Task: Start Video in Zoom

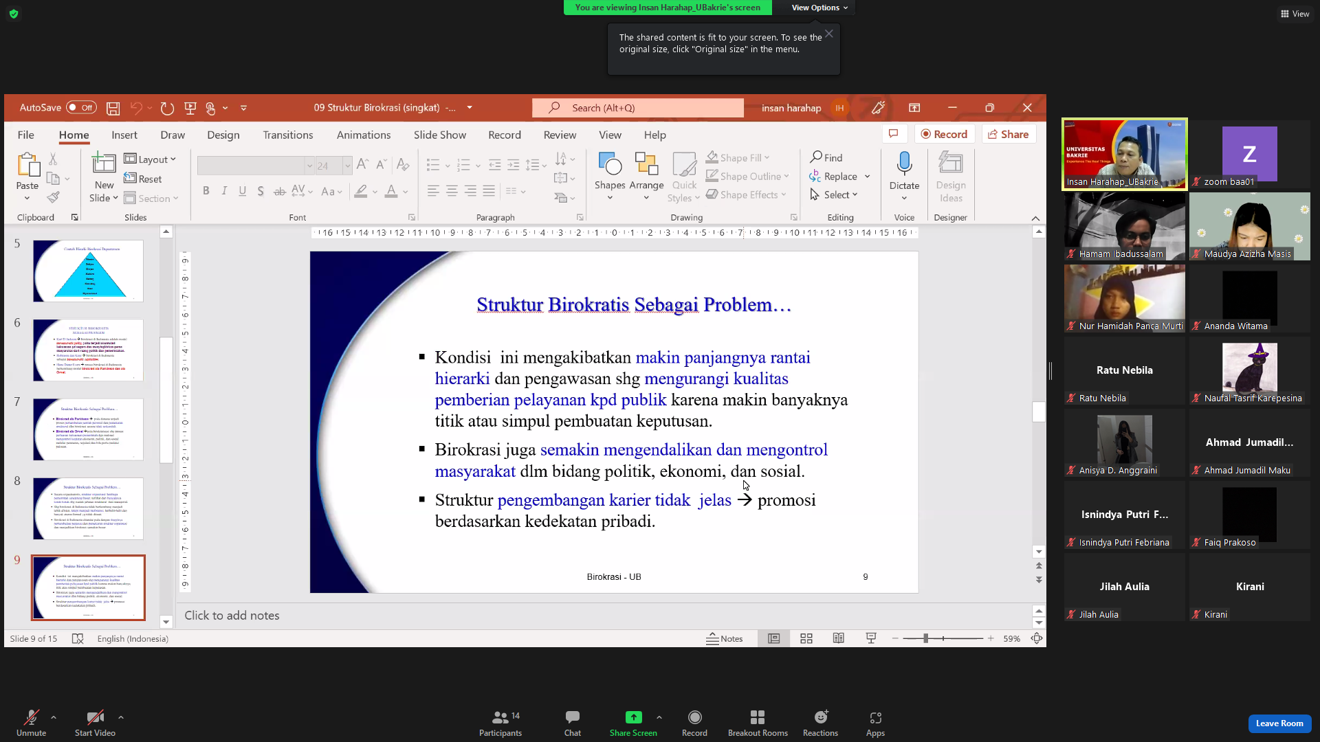Action: pos(95,723)
